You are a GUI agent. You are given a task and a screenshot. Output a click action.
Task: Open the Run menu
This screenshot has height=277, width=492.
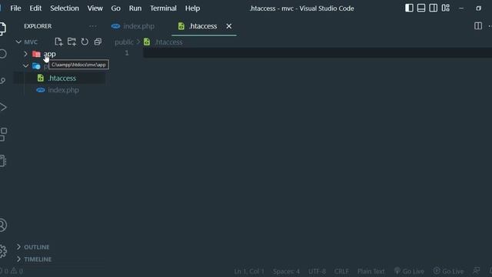[x=135, y=8]
